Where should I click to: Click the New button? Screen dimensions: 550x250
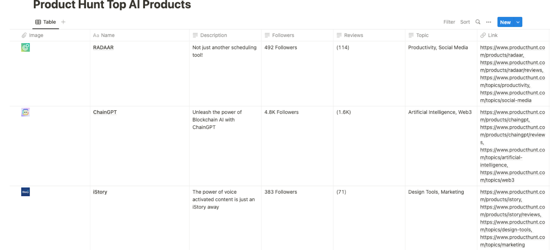coord(505,22)
